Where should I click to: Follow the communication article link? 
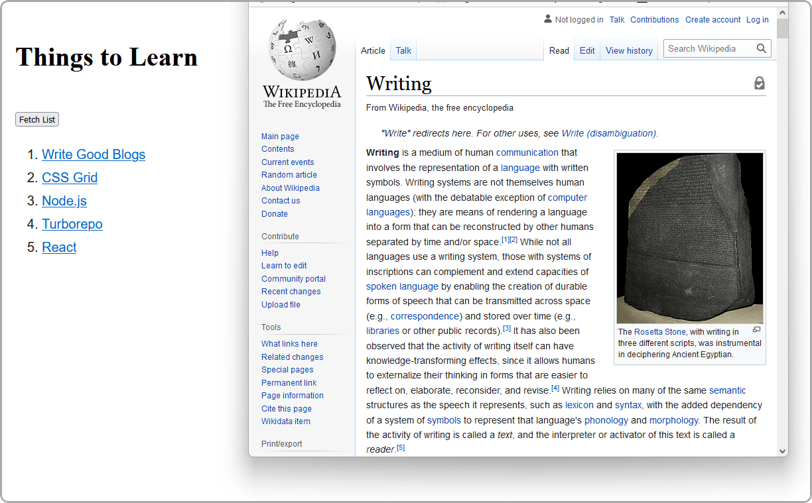[527, 152]
